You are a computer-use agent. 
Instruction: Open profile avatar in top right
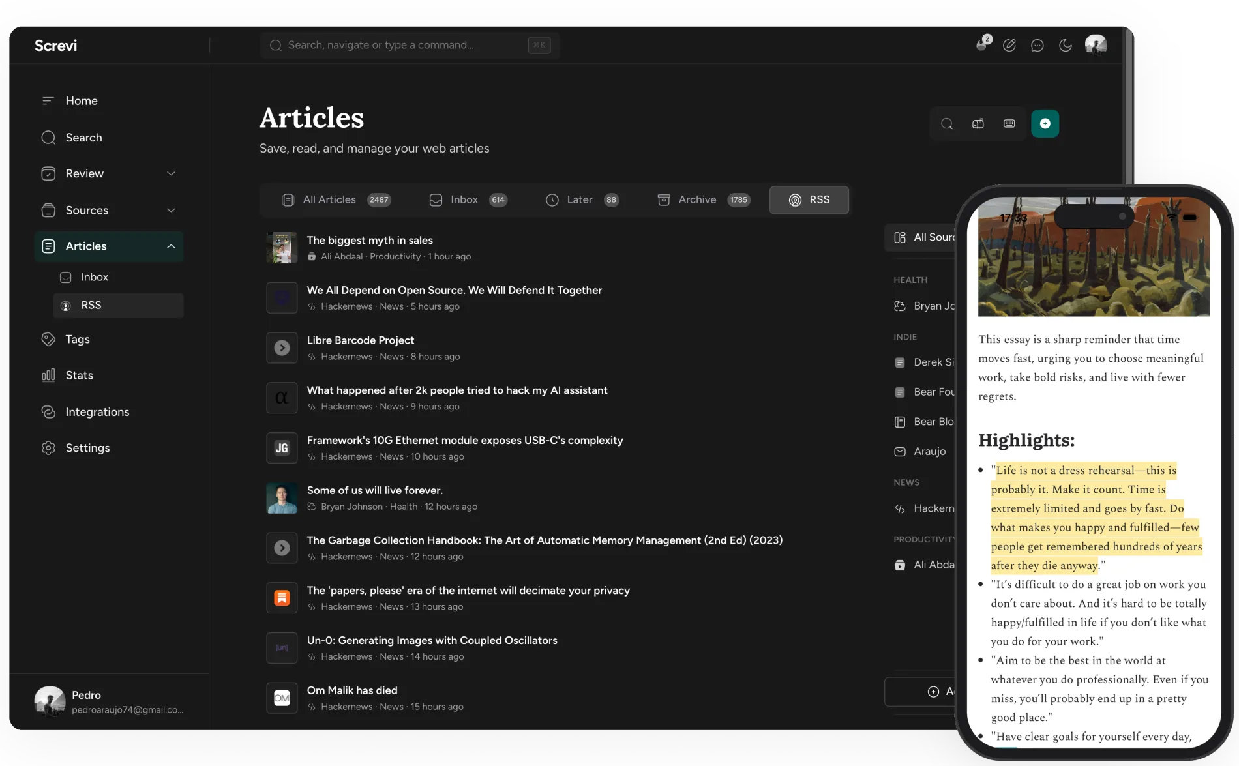(1096, 45)
